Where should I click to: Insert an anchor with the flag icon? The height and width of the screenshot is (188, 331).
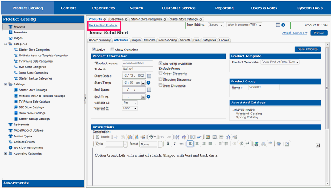(270, 144)
